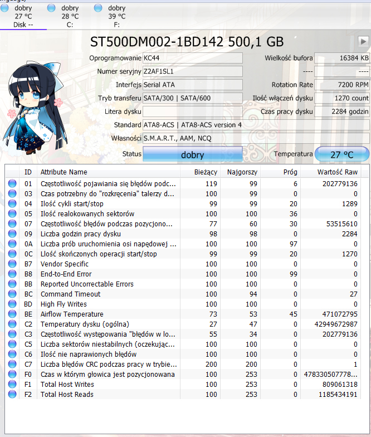Screen dimensions: 371x437
Task: Select the End-to-End Error attribute name
Action: point(66,274)
